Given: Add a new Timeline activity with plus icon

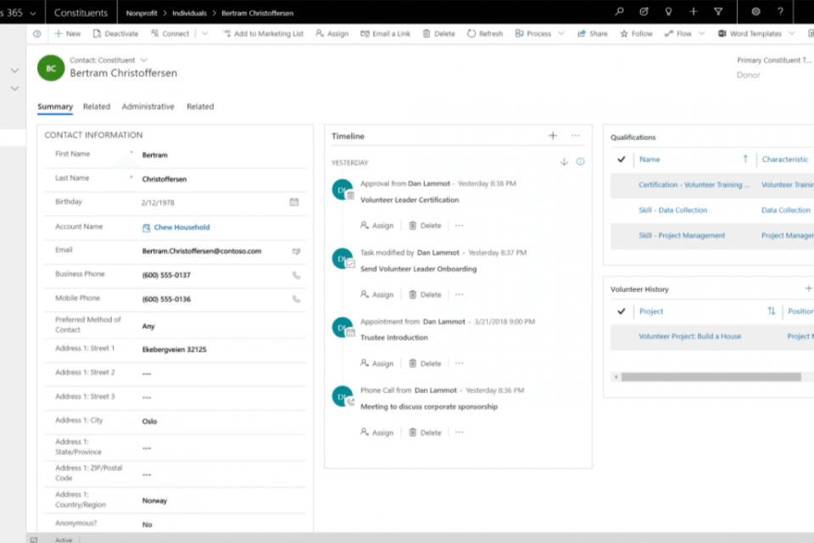Looking at the screenshot, I should coord(553,136).
